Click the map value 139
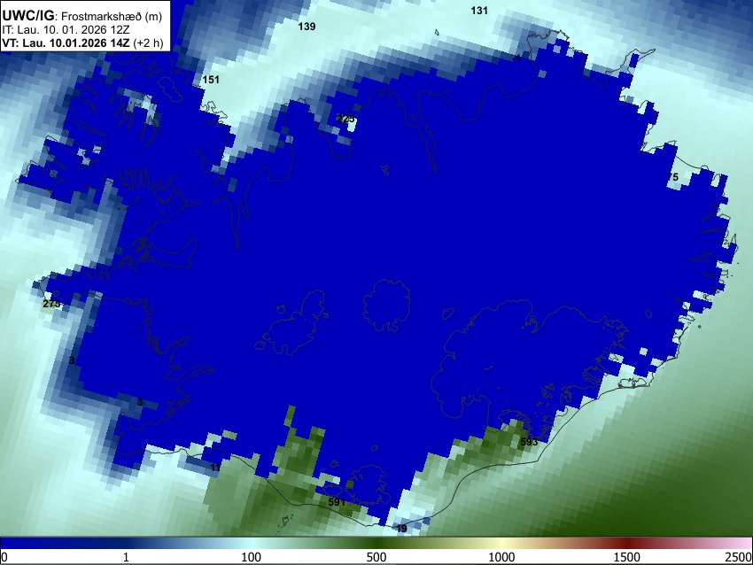The width and height of the screenshot is (753, 565). point(307,27)
